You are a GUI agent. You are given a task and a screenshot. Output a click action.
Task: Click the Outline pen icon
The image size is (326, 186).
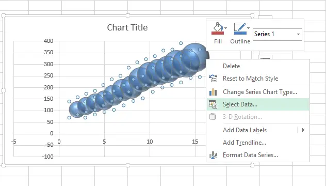point(240,29)
